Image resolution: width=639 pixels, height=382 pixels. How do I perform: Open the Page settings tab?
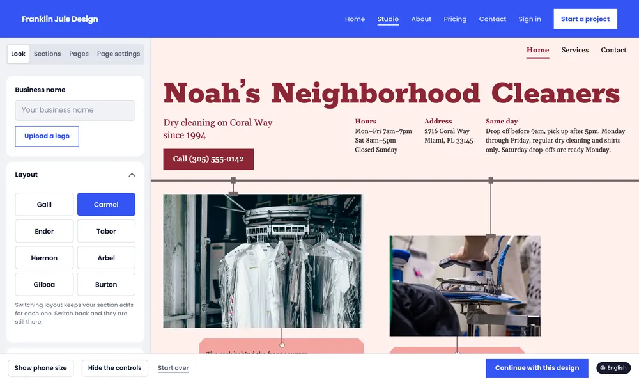click(119, 54)
